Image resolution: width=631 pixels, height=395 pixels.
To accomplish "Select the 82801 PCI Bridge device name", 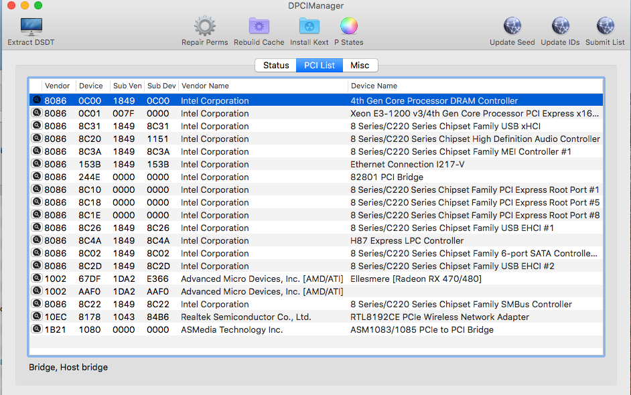I will 387,177.
